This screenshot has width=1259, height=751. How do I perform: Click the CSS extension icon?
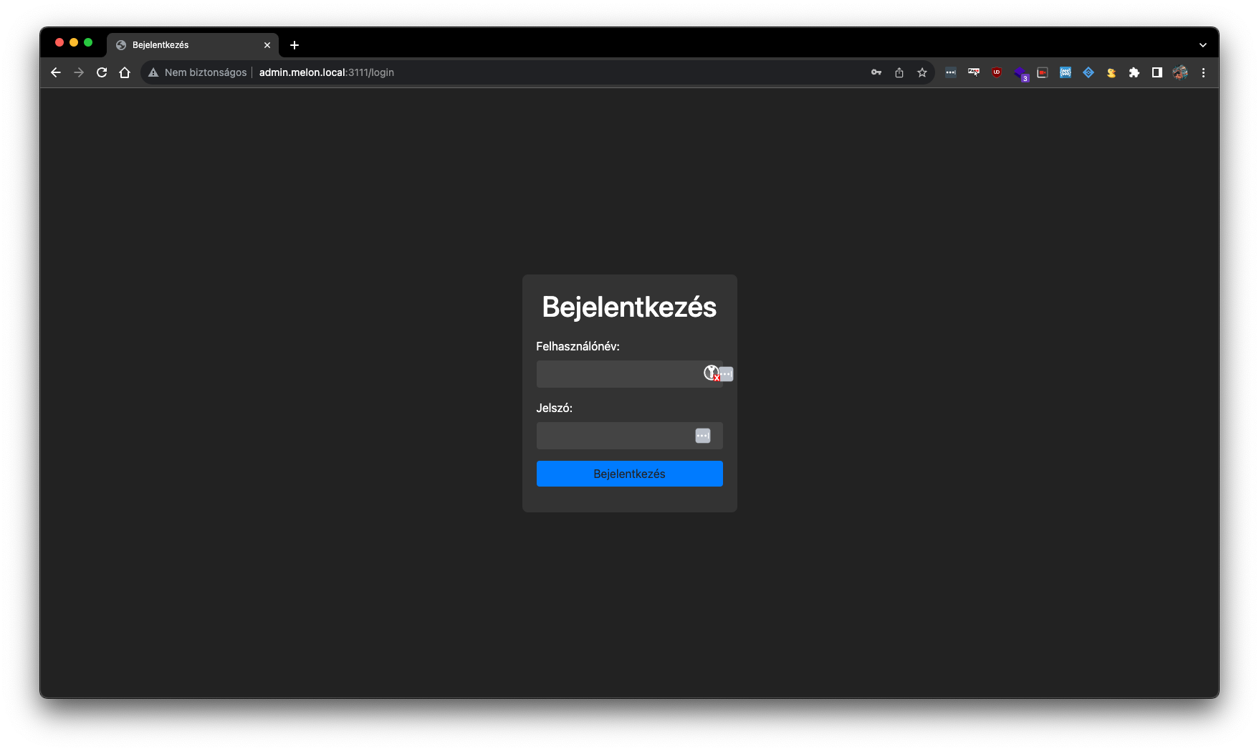pyautogui.click(x=1066, y=72)
